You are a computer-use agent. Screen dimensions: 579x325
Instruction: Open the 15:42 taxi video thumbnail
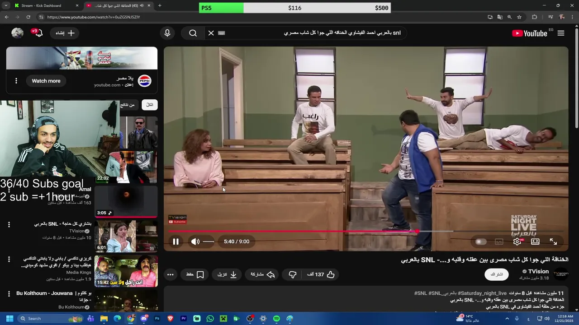click(x=126, y=271)
